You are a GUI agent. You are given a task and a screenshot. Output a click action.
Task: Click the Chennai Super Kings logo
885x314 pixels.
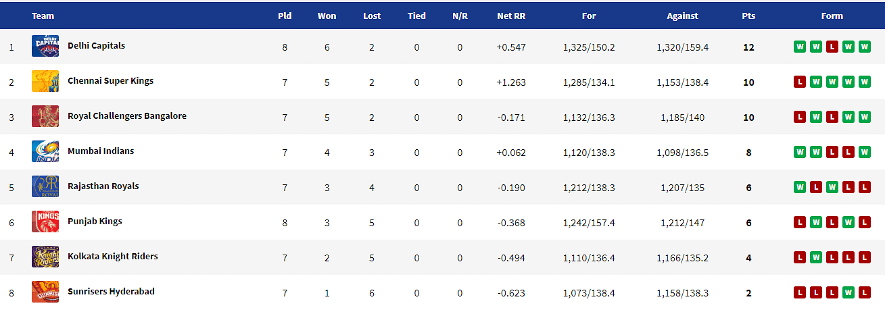click(x=45, y=81)
